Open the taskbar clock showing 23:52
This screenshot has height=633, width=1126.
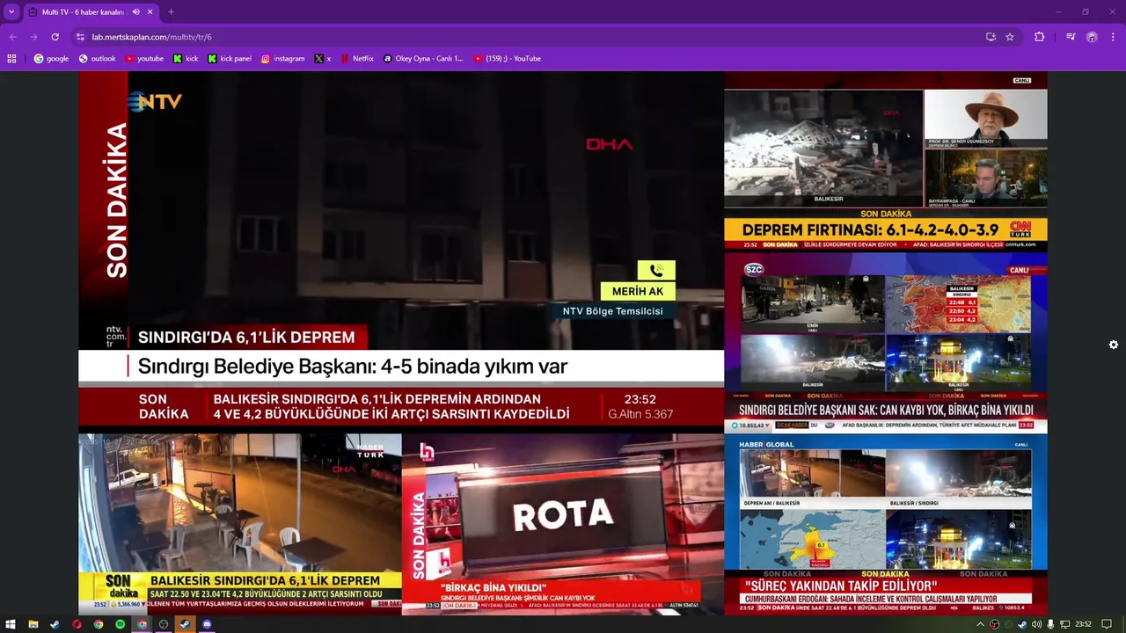(1083, 624)
